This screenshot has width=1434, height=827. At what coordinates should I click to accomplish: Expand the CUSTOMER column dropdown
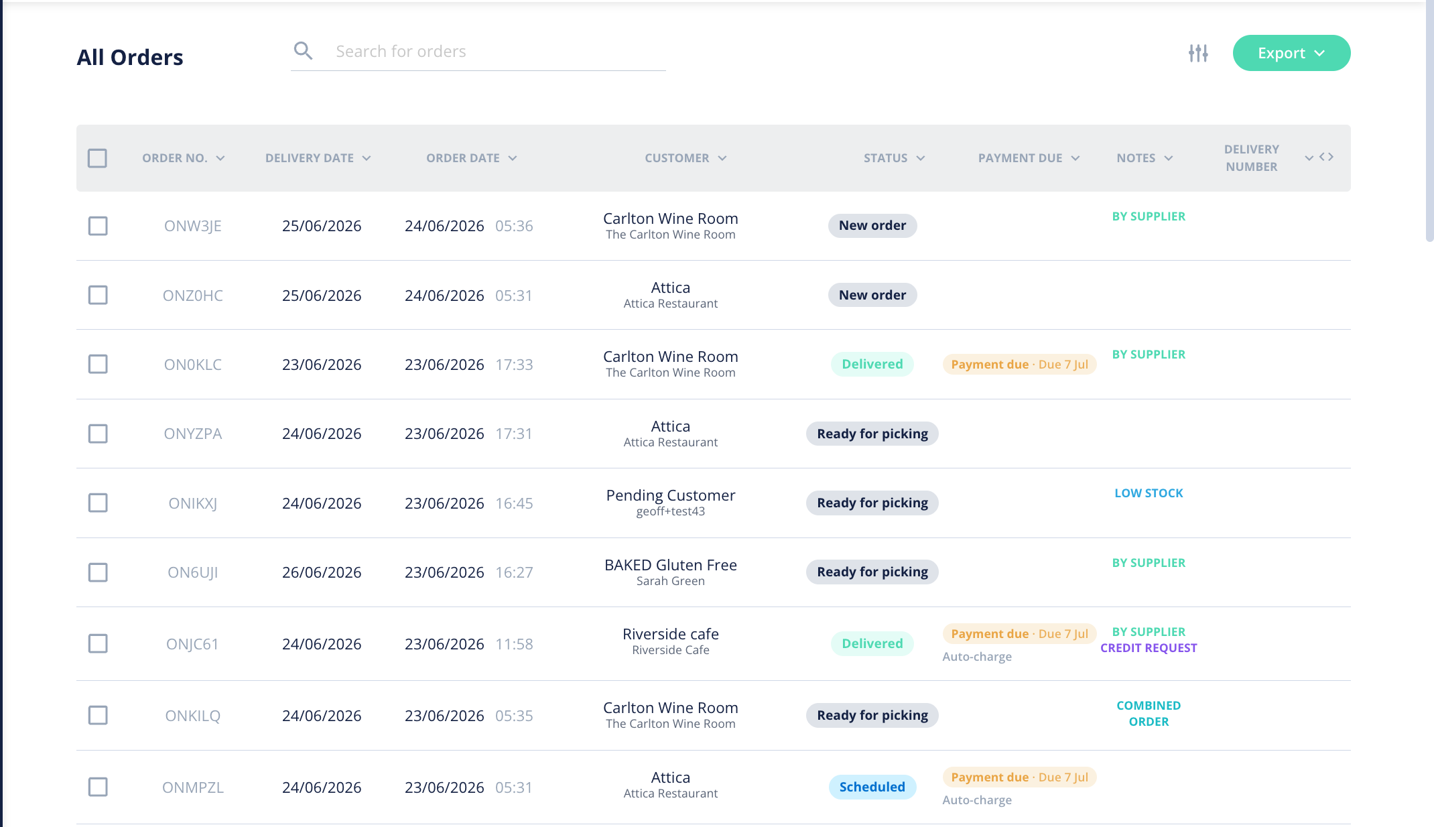click(686, 158)
